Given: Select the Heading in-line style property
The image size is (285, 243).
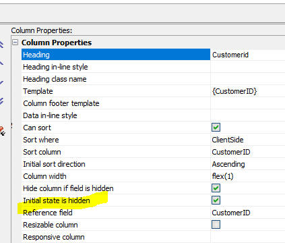Looking at the screenshot, I should [116, 67].
